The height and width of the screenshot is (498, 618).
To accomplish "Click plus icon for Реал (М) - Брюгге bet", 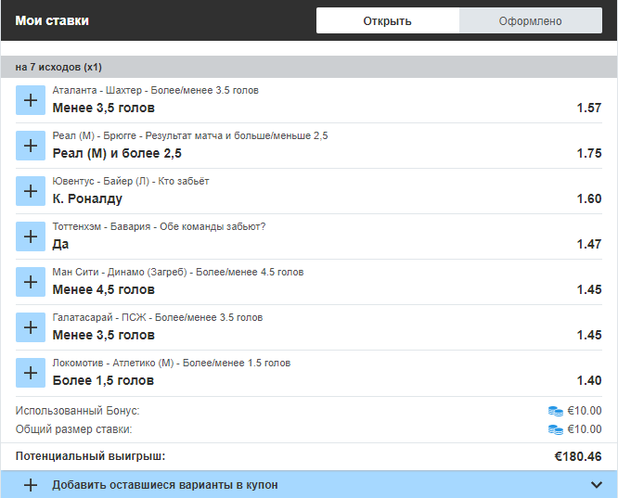I will [31, 146].
